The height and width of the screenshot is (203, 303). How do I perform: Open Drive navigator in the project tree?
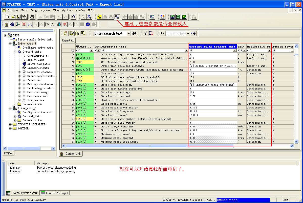coord(38,64)
